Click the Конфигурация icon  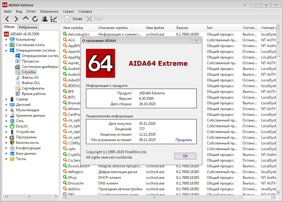pos(12,148)
